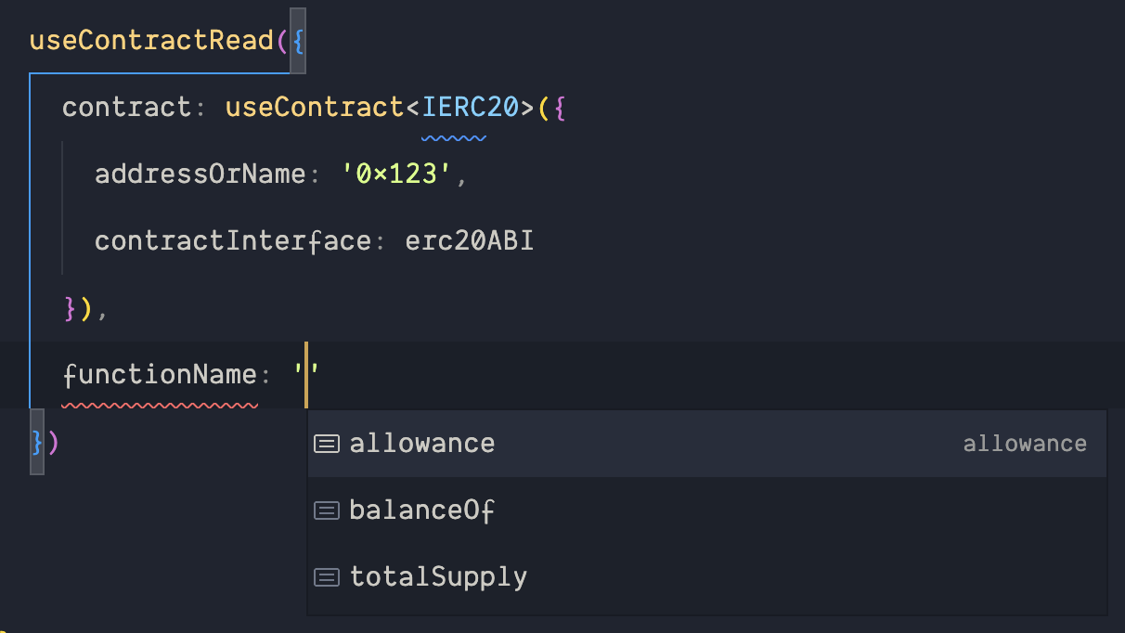The image size is (1125, 633).
Task: Click the method icon beside balanceOf
Action: coord(327,510)
